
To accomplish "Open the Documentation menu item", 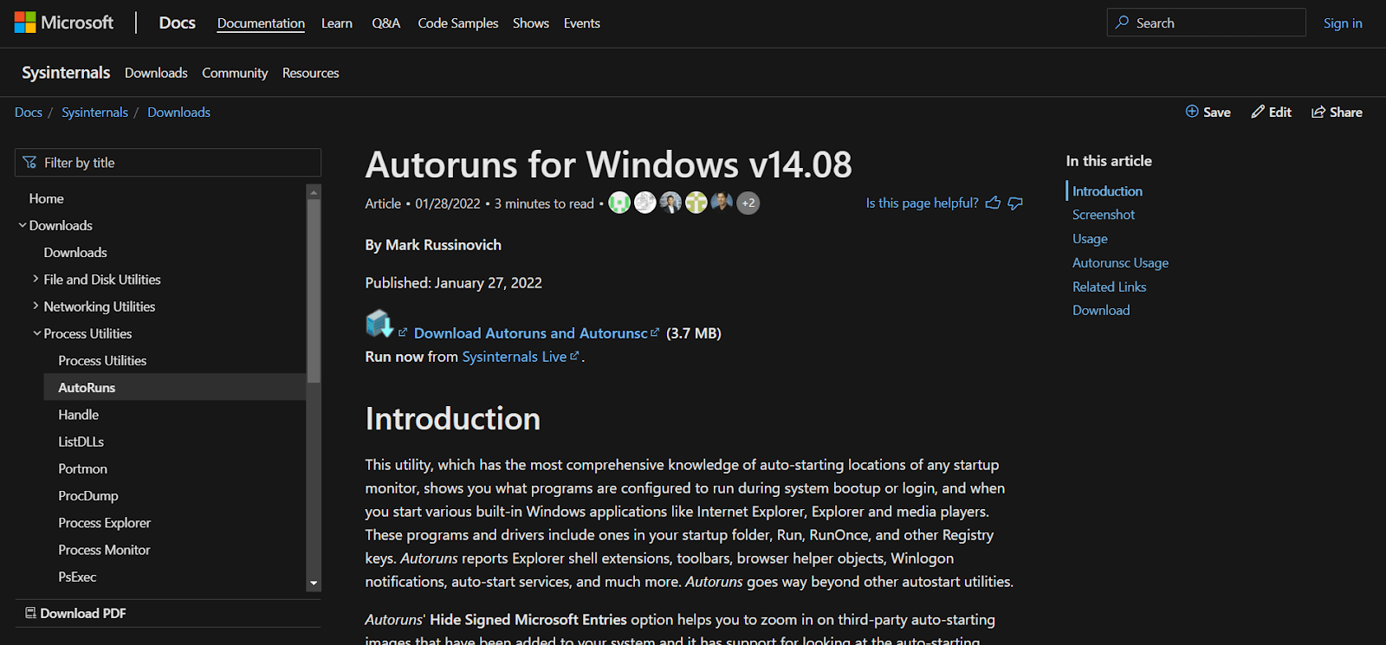I will pyautogui.click(x=261, y=23).
